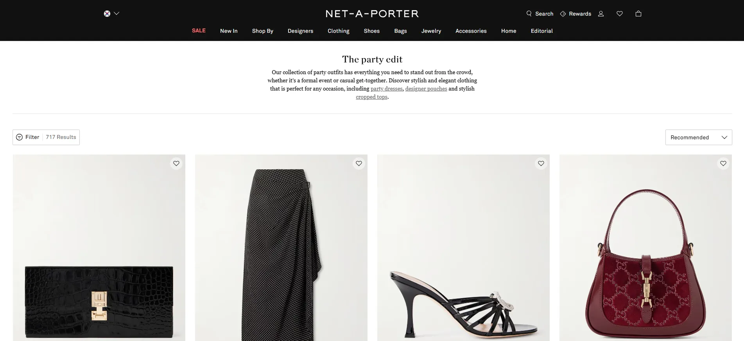Open the shopping bag icon
This screenshot has width=744, height=341.
tap(638, 14)
